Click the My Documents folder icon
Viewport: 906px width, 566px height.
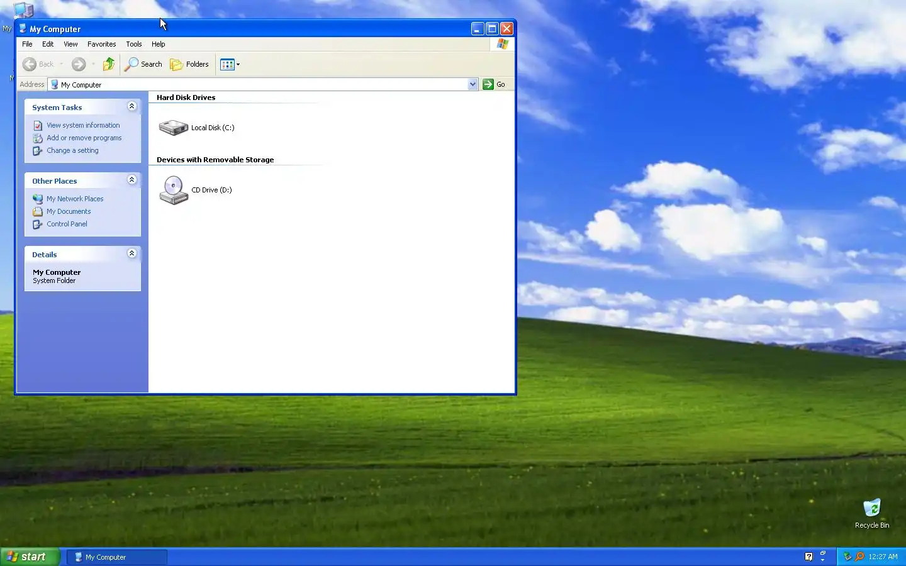coord(38,211)
